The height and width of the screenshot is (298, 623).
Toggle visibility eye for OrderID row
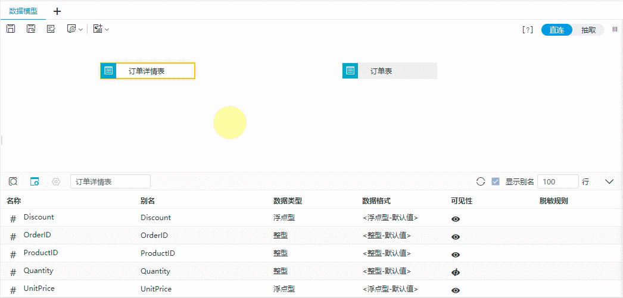pos(456,237)
